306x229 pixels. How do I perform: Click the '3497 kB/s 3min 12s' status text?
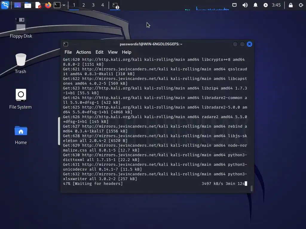coord(223,183)
